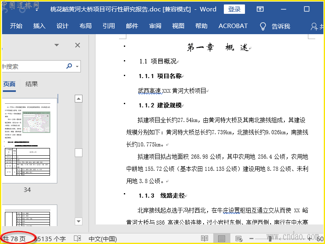The width and height of the screenshot is (325, 244).
Task: Switch to the 结果 navigation tab
Action: 32,84
